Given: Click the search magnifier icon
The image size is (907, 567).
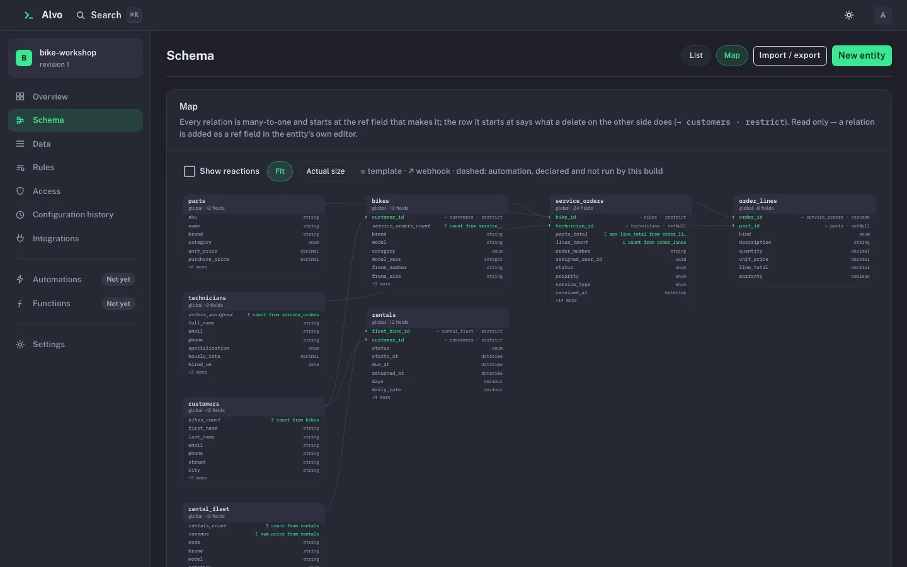Looking at the screenshot, I should pyautogui.click(x=81, y=15).
